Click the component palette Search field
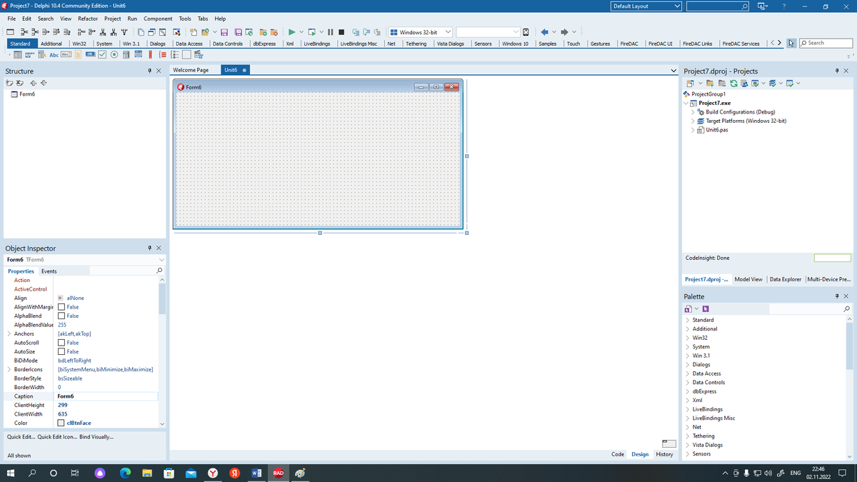The width and height of the screenshot is (857, 482). pos(826,43)
